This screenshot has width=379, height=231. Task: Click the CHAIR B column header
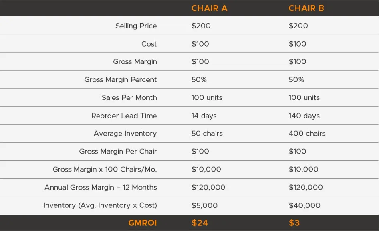(x=306, y=8)
